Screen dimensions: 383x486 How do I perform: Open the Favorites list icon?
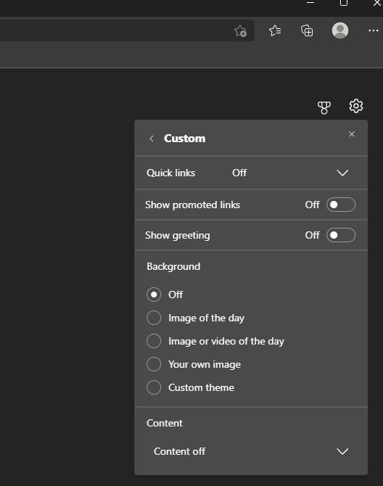click(x=275, y=30)
